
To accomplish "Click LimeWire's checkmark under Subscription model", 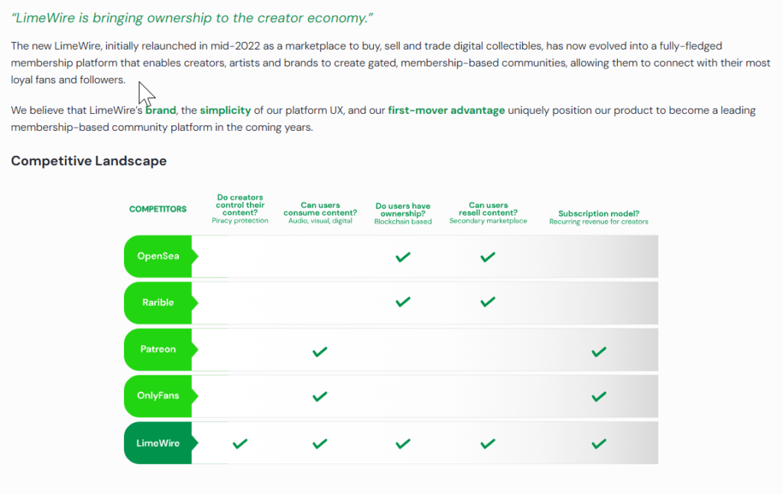I will click(x=599, y=444).
